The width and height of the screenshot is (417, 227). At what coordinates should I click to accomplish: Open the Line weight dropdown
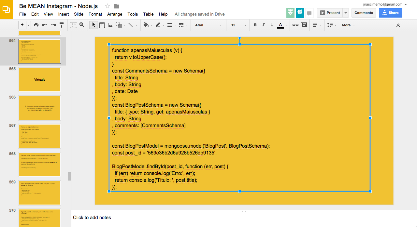[x=171, y=25]
